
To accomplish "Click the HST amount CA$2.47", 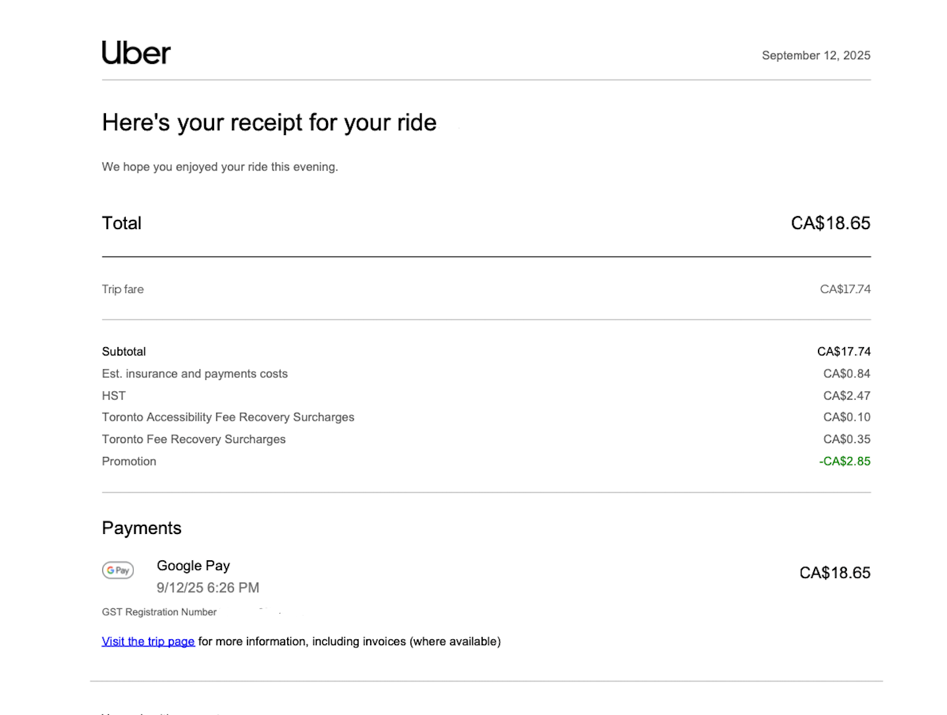I will (846, 396).
